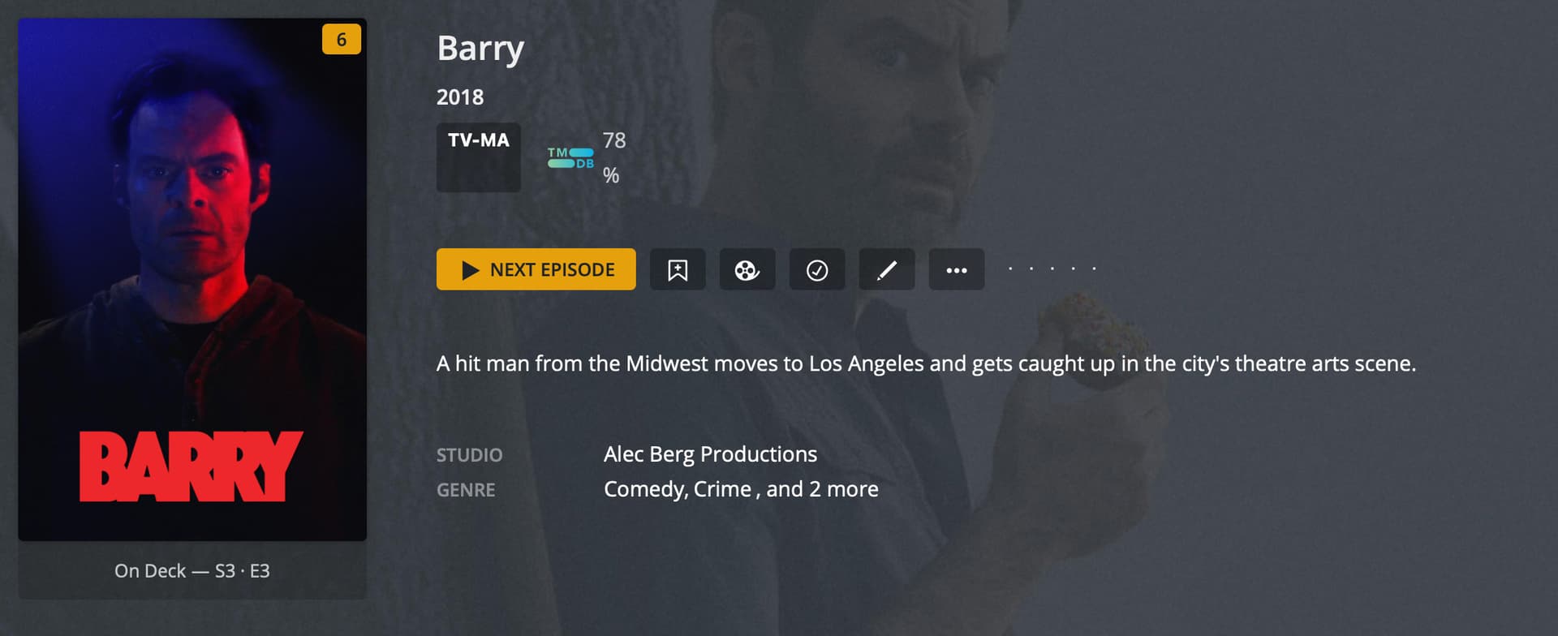Click the Barry show title heading
Viewport: 1558px width, 636px height.
coord(480,49)
